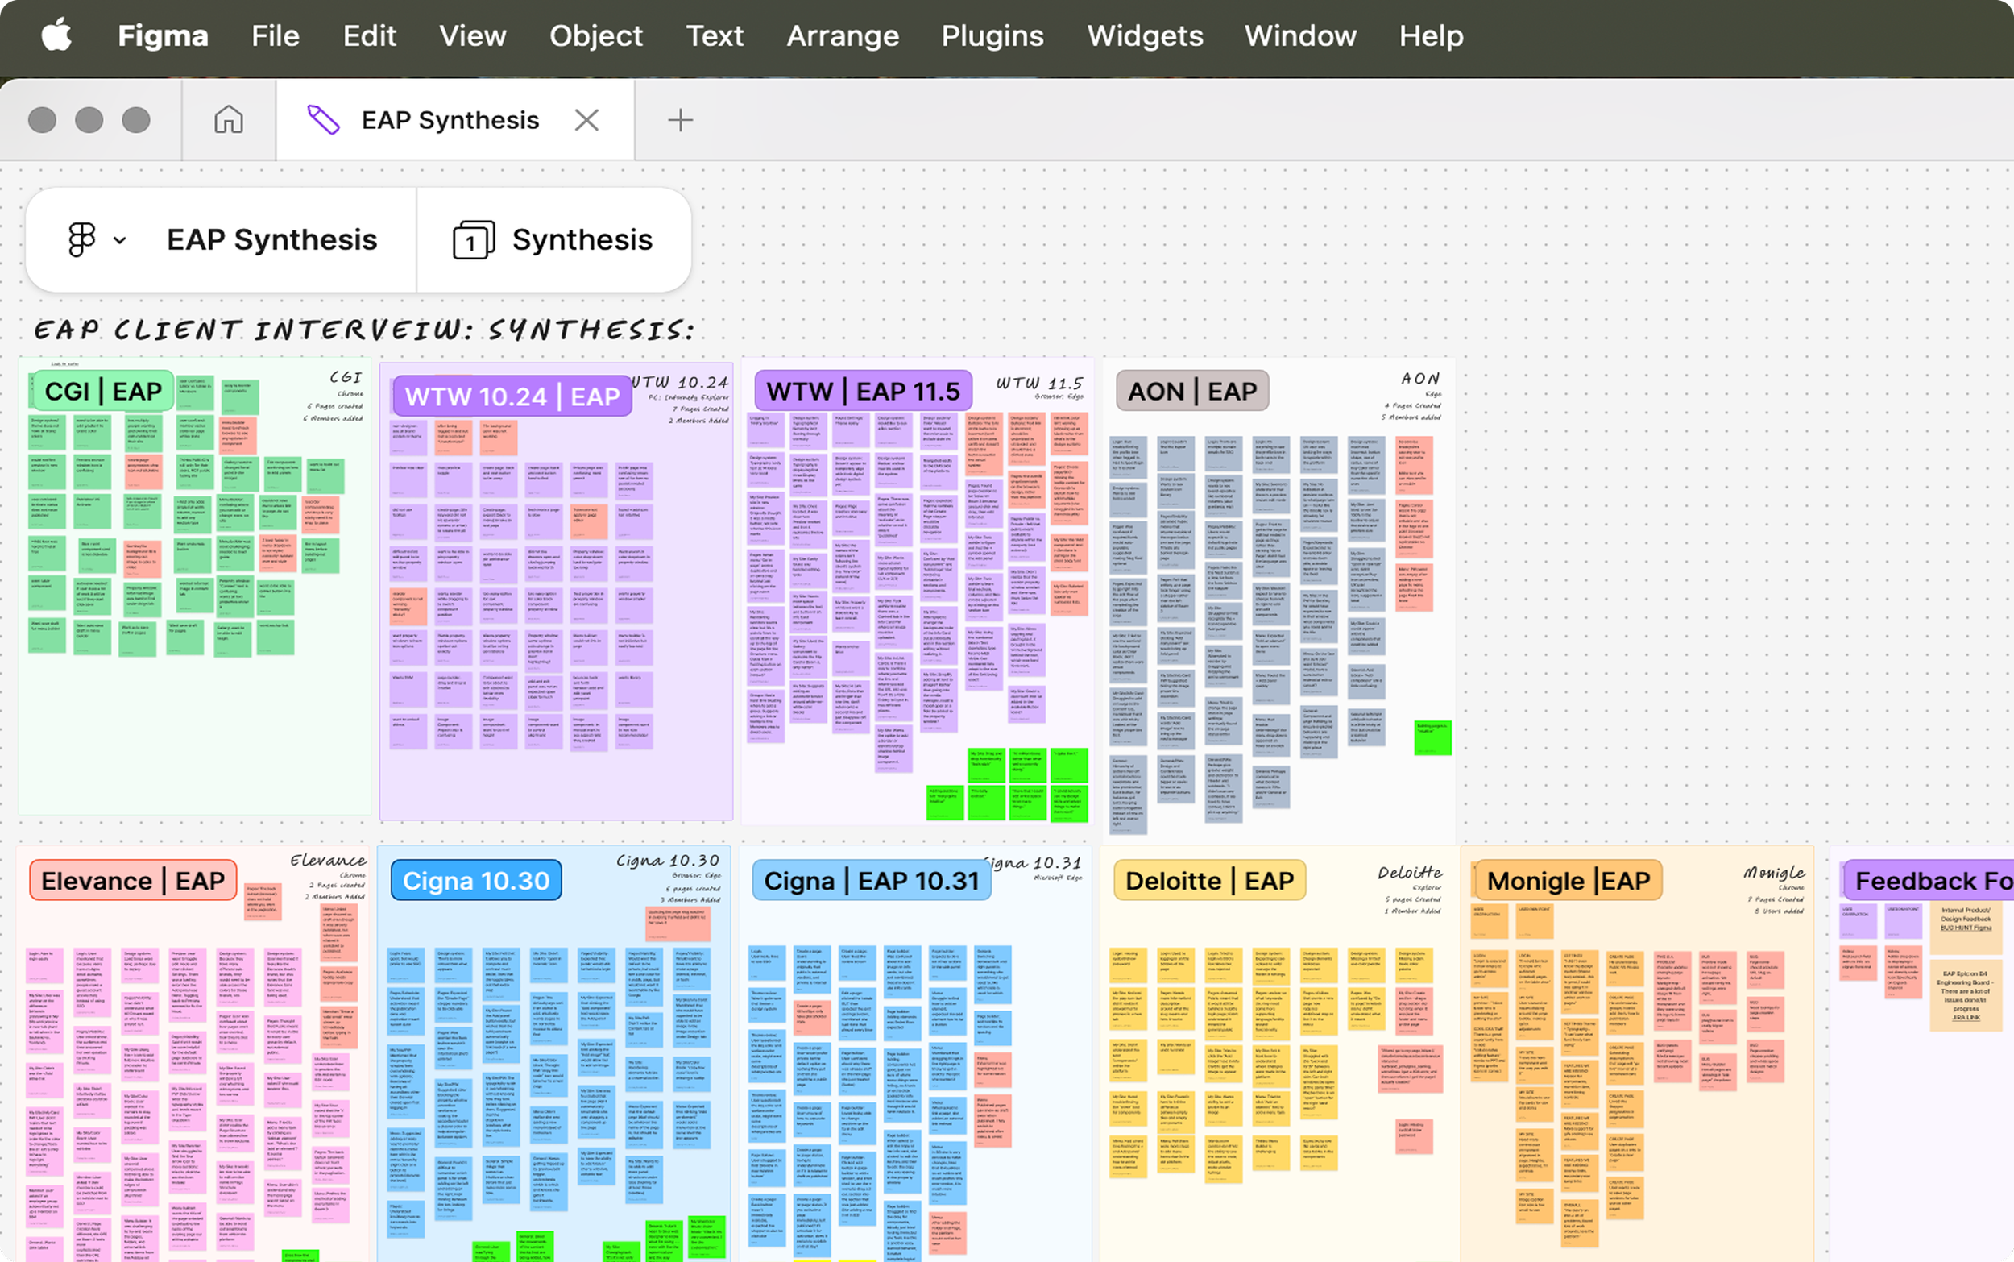The image size is (2014, 1262).
Task: Select the WTW 10.24 | EAP label
Action: point(512,396)
